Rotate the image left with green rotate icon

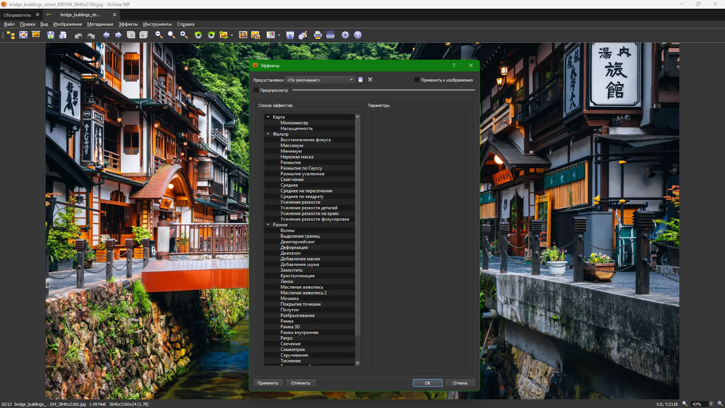[199, 35]
